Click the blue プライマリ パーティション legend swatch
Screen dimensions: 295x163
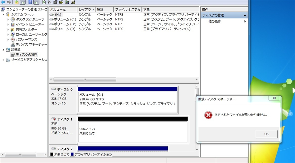coord(72,154)
